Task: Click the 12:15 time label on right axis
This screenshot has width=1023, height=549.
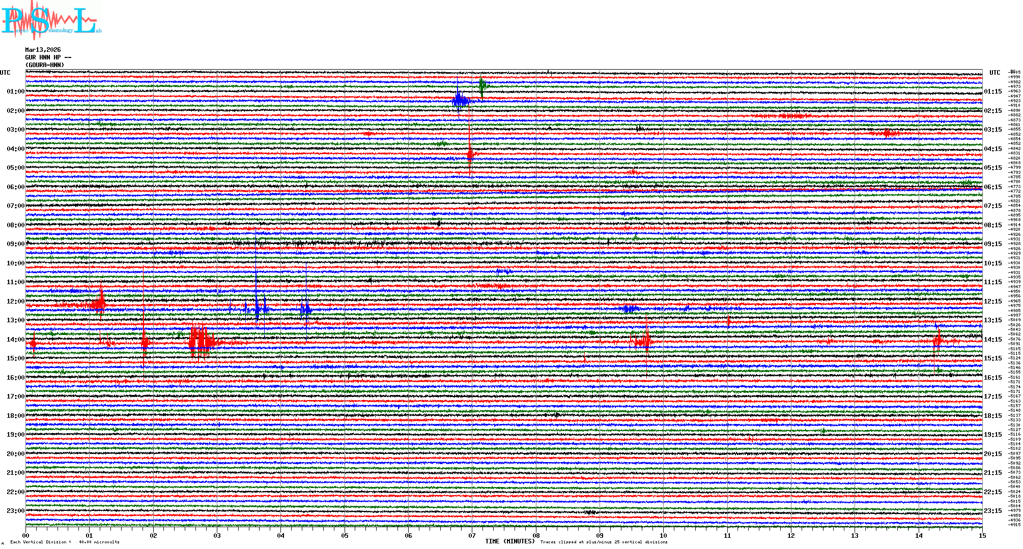Action: click(x=992, y=301)
